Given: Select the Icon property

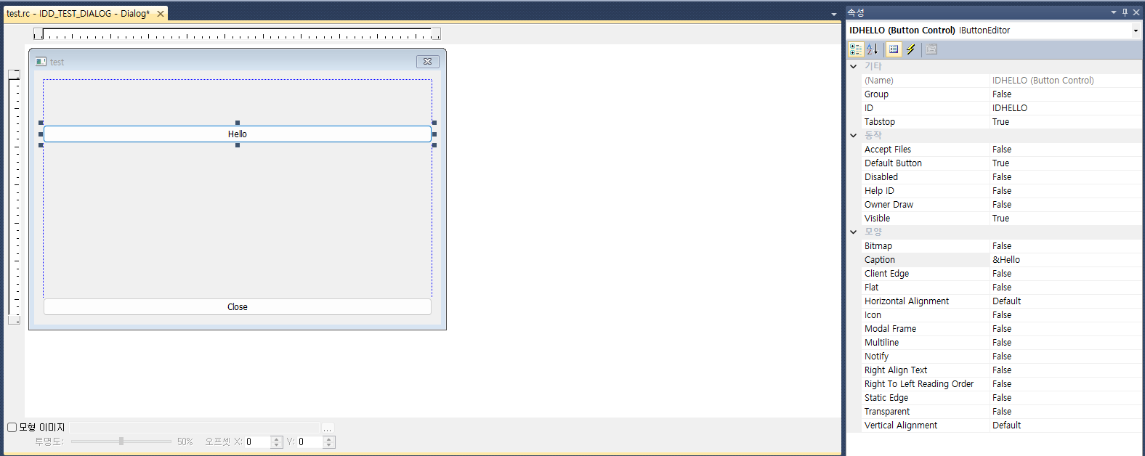Looking at the screenshot, I should (1001, 315).
